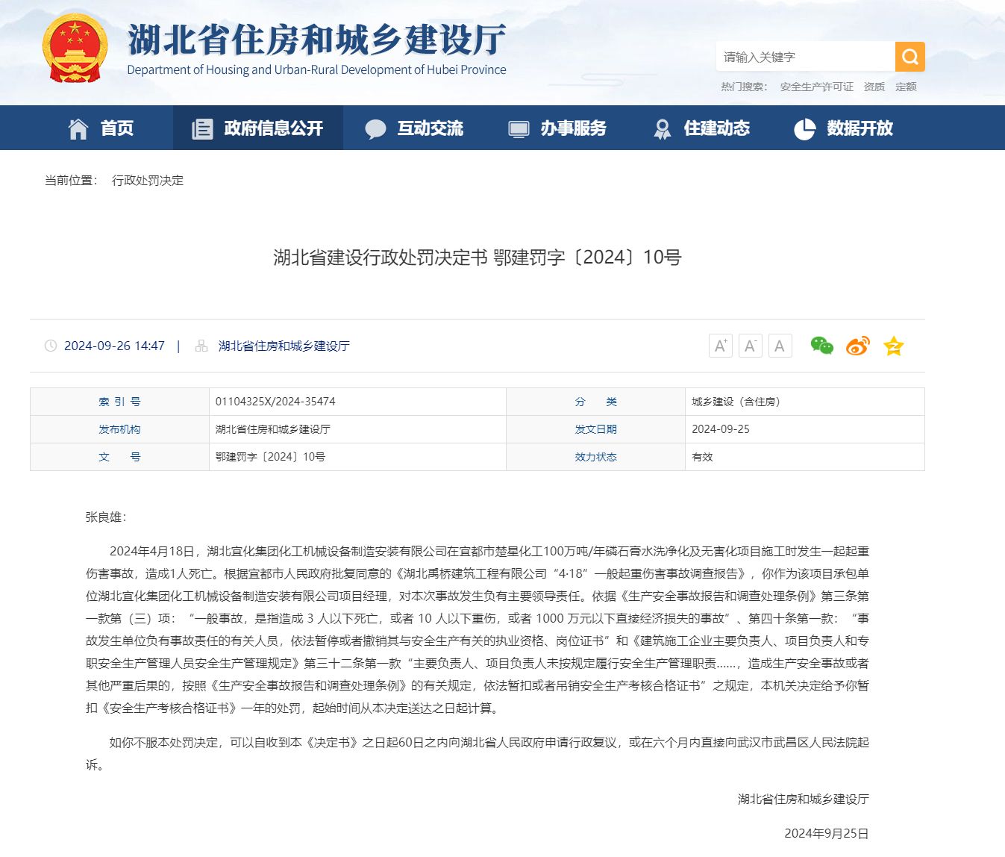The height and width of the screenshot is (857, 1005).
Task: Click the pie chart icon beside 数据开放
Action: (x=804, y=129)
